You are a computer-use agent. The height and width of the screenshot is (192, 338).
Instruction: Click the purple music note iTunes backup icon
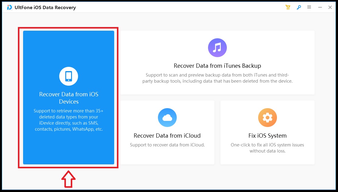click(217, 47)
